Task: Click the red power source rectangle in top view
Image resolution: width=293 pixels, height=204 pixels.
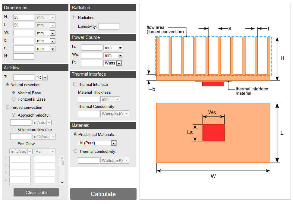Action: click(x=213, y=133)
